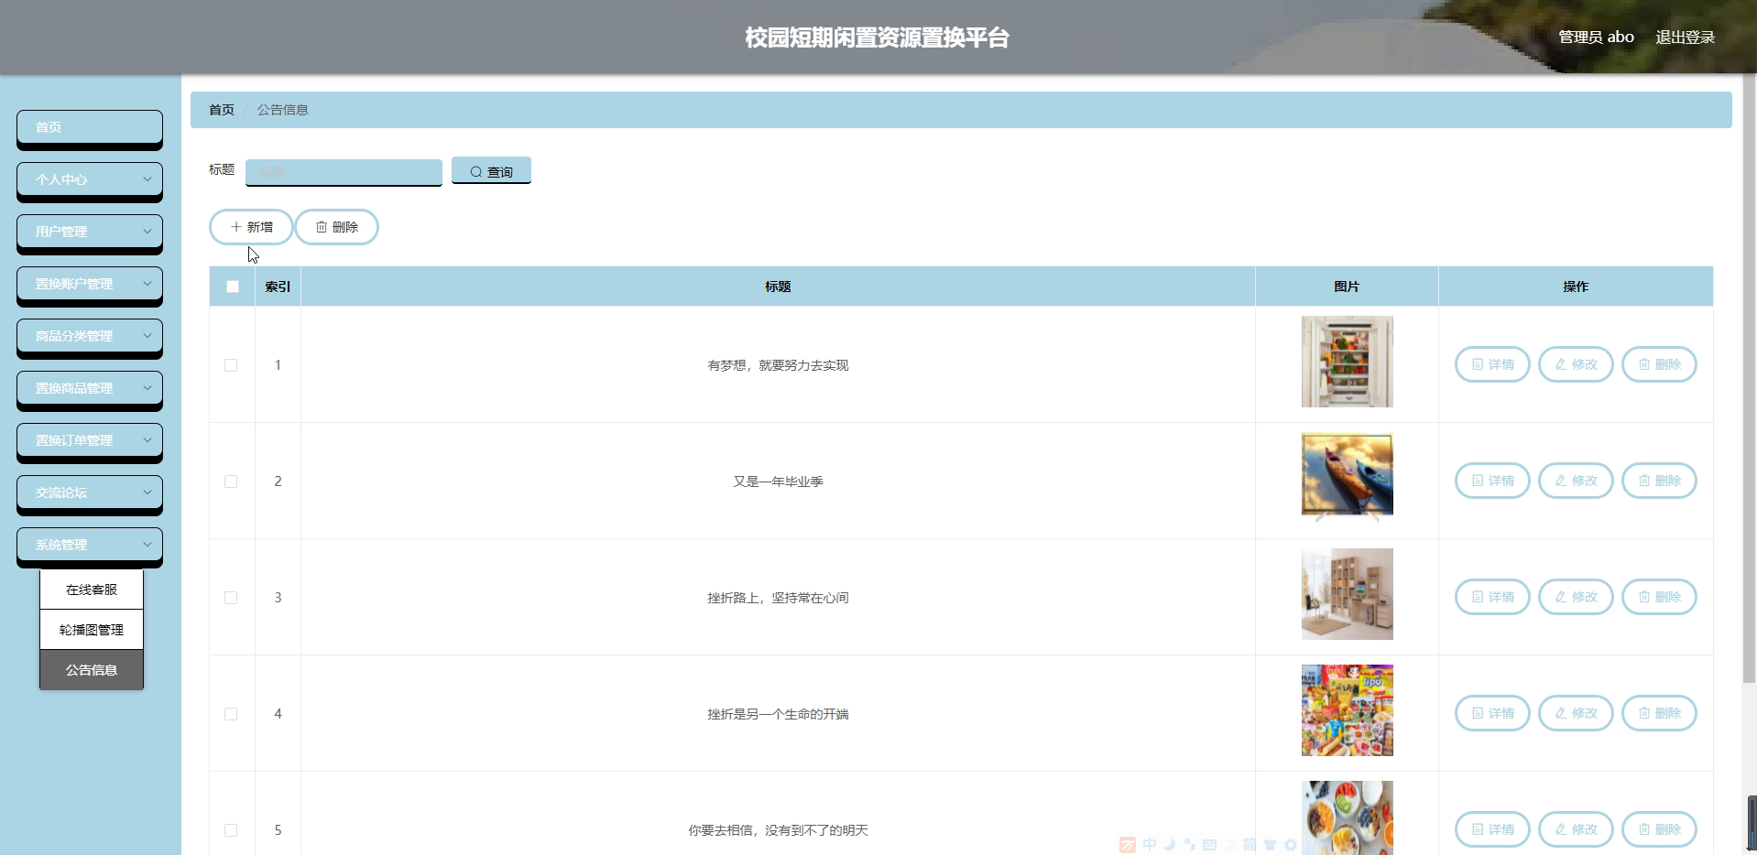Click the 标题 search input field

(344, 171)
